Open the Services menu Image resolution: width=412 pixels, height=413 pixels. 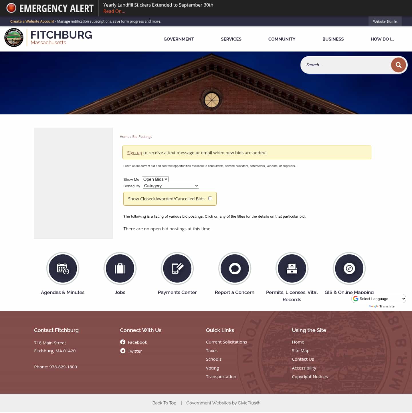tap(231, 39)
